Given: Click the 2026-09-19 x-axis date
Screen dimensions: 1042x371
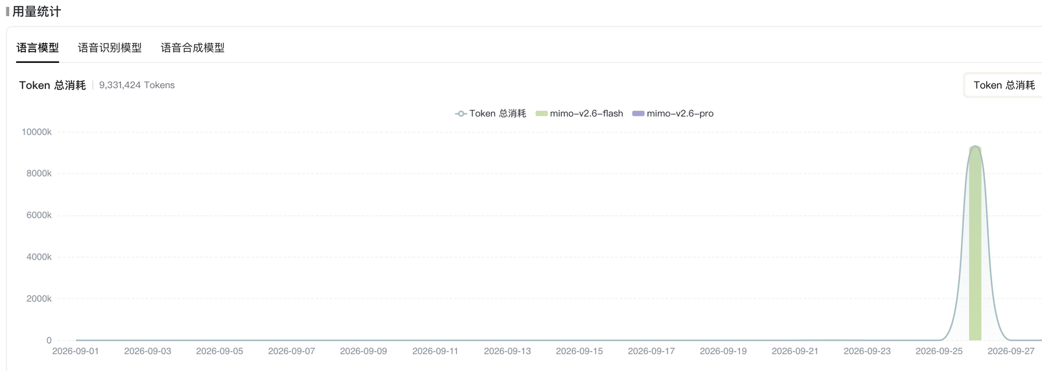Looking at the screenshot, I should click(x=723, y=351).
